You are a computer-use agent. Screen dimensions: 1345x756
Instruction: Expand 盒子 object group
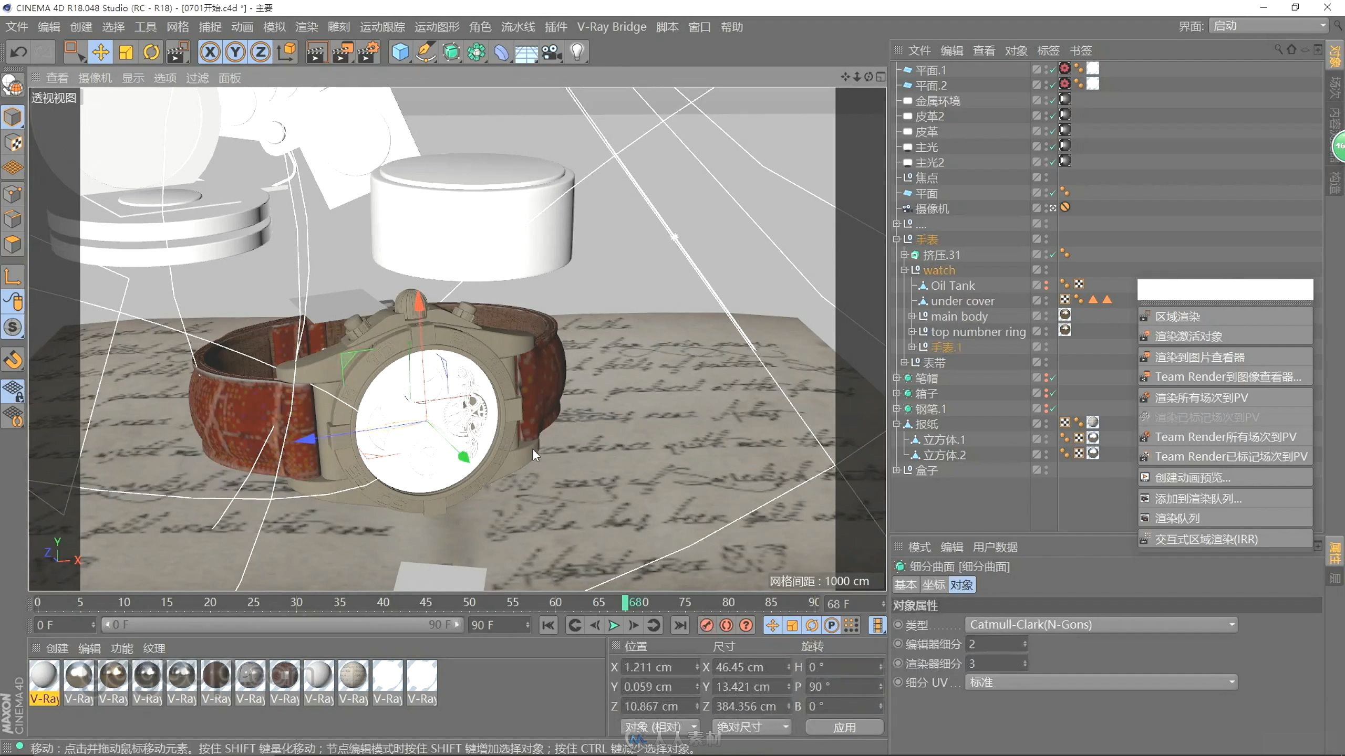click(x=896, y=470)
